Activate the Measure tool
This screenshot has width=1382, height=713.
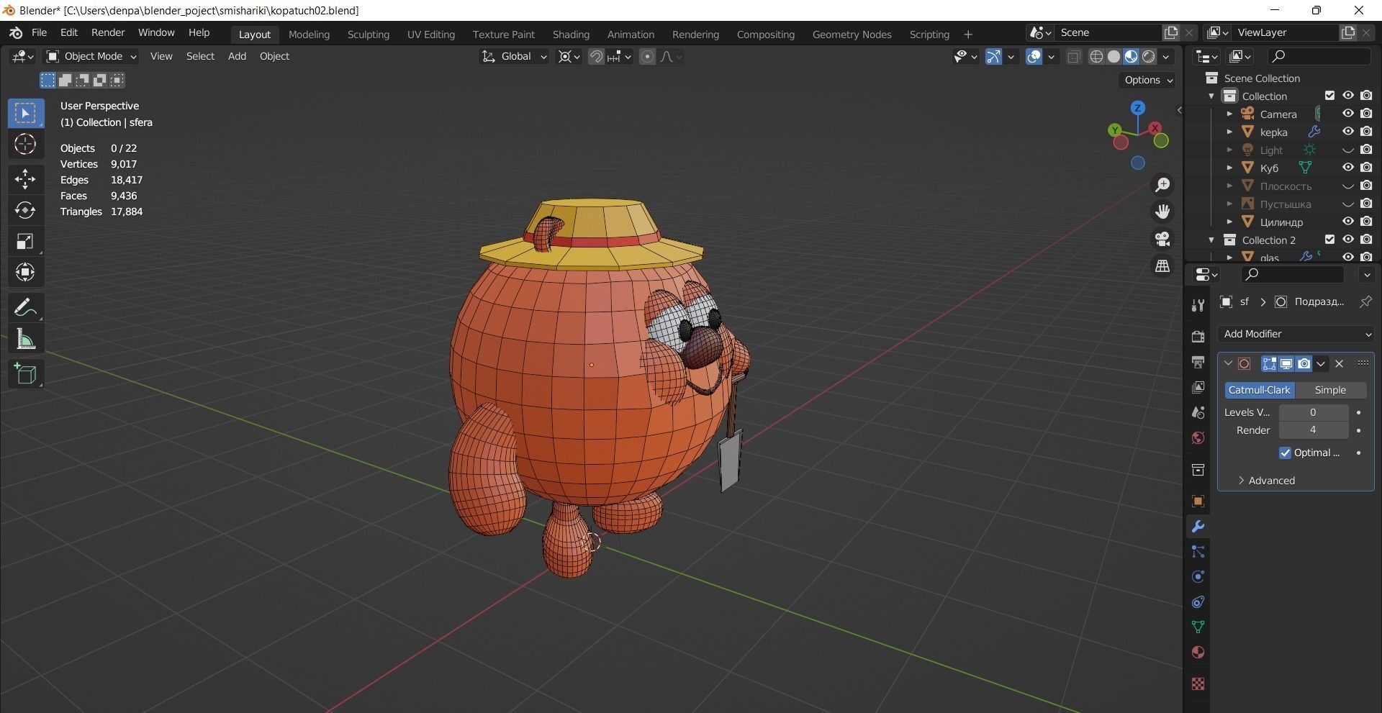pyautogui.click(x=25, y=338)
